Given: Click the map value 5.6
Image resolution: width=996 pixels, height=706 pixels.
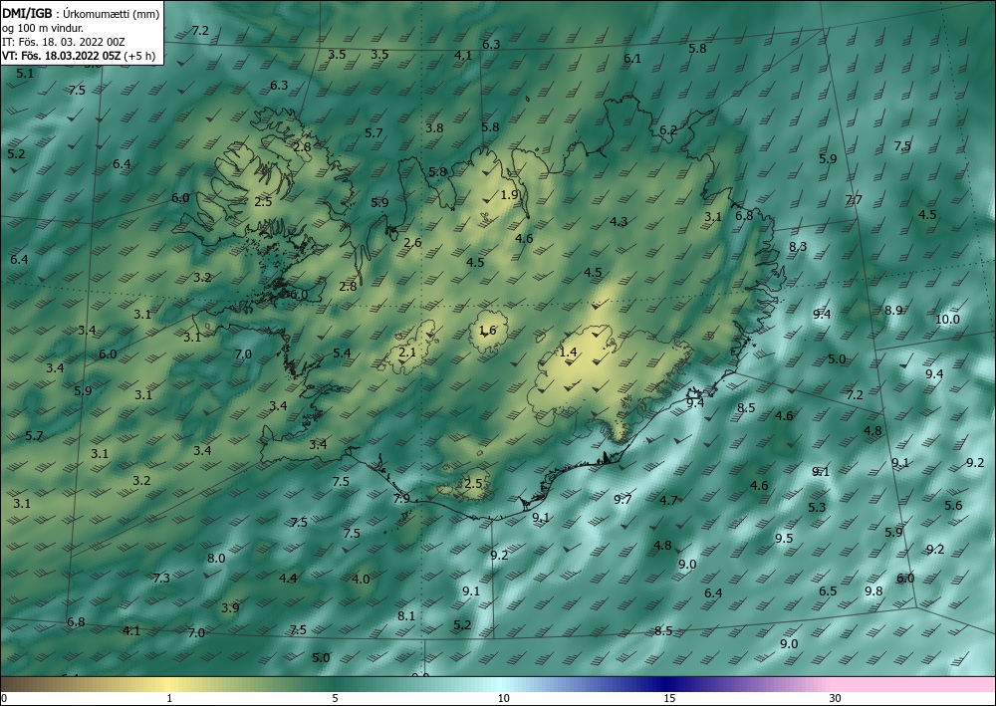Looking at the screenshot, I should coord(953,506).
